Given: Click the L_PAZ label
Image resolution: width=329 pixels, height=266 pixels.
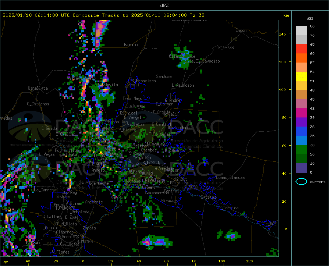Looking at the screenshot, I should (271, 224).
